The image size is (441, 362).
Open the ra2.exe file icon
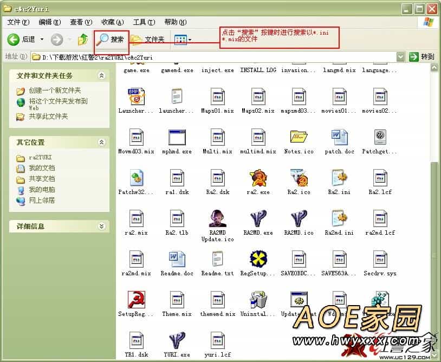click(258, 178)
